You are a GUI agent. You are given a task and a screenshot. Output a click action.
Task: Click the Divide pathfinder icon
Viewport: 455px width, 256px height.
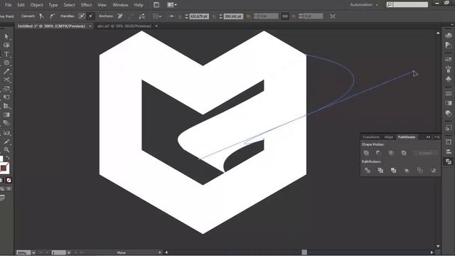(368, 171)
